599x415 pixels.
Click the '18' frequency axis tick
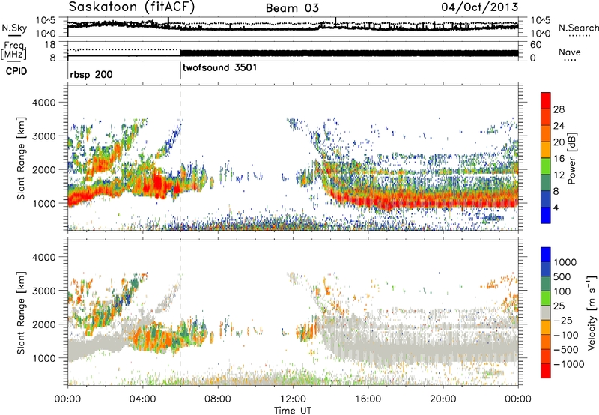coord(49,45)
